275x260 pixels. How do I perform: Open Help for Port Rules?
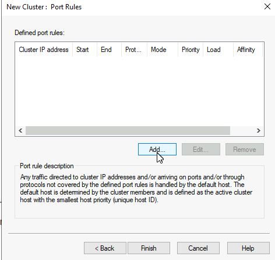click(248, 248)
